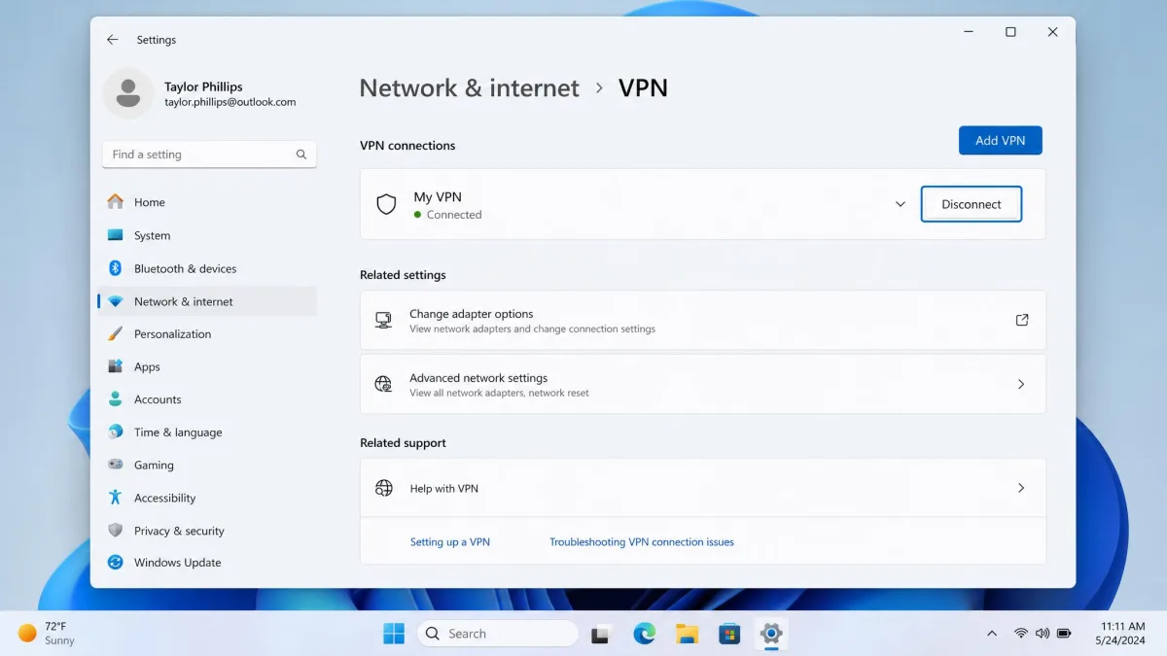Click the Gaming controller icon
1167x656 pixels.
[x=116, y=465]
